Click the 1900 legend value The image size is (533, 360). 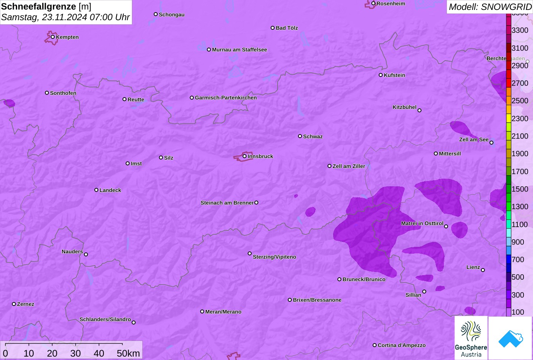(520, 154)
